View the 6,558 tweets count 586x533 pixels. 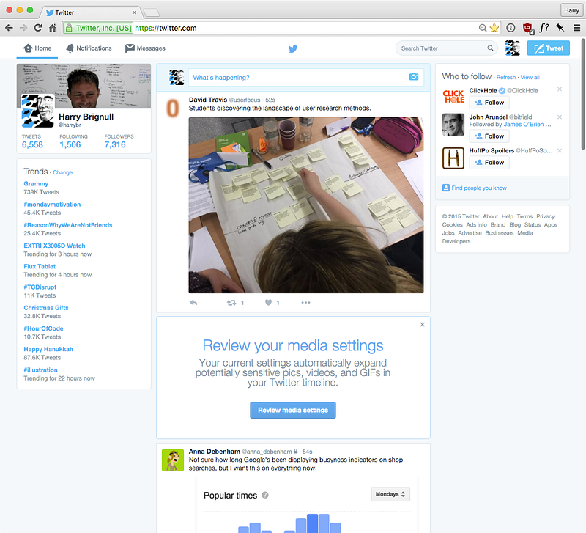[32, 144]
